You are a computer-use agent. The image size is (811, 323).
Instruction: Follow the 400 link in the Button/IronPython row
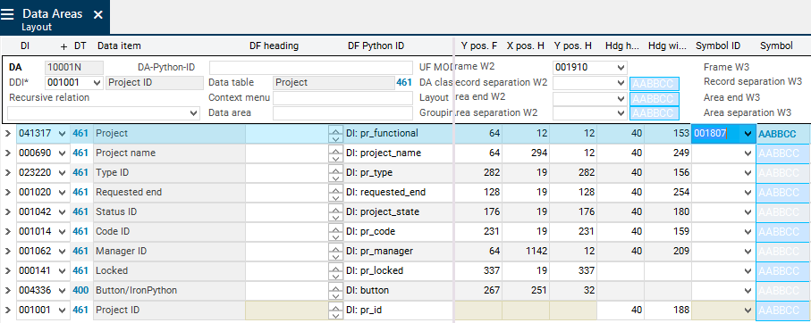(80, 291)
